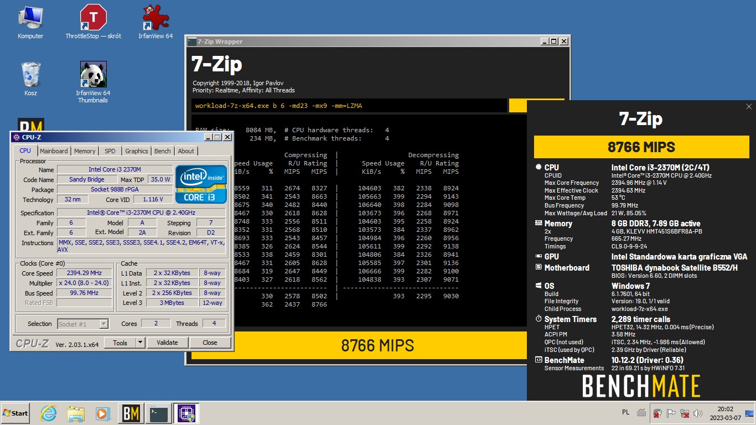Open the Komputer desktop icon
Screen dimensions: 756x425
(30, 22)
